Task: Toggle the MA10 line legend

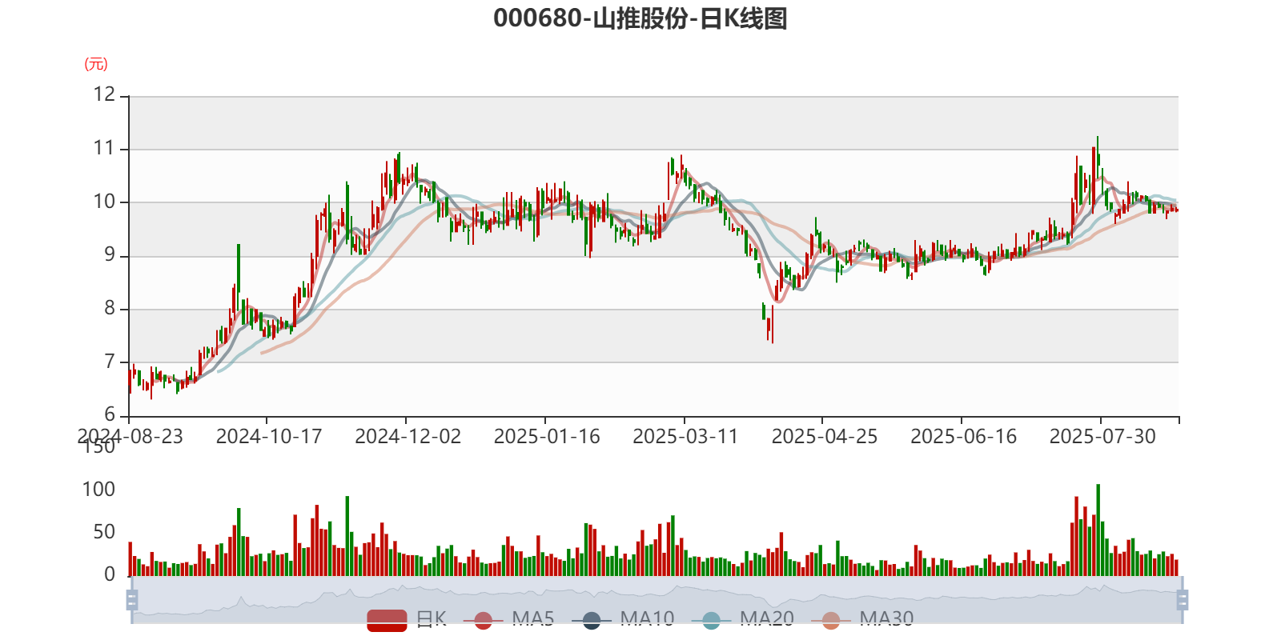Action: 623,620
